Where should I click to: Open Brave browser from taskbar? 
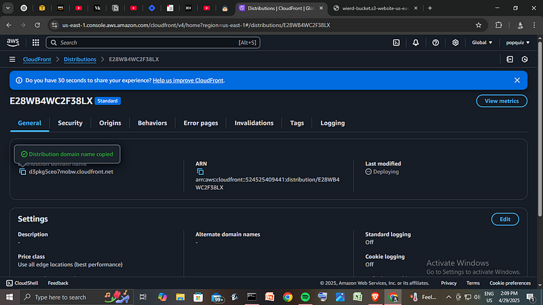pos(375,297)
